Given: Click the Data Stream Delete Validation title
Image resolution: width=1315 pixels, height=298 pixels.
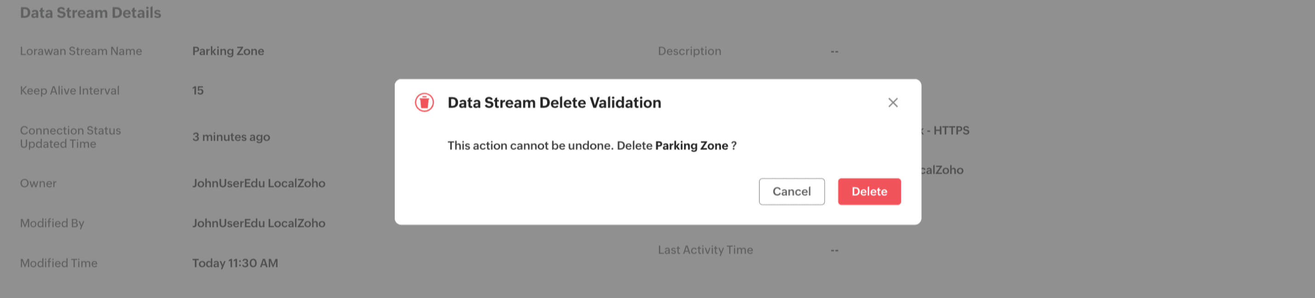Looking at the screenshot, I should pyautogui.click(x=554, y=102).
